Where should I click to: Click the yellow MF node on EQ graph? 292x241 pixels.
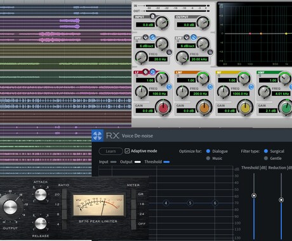point(286,34)
